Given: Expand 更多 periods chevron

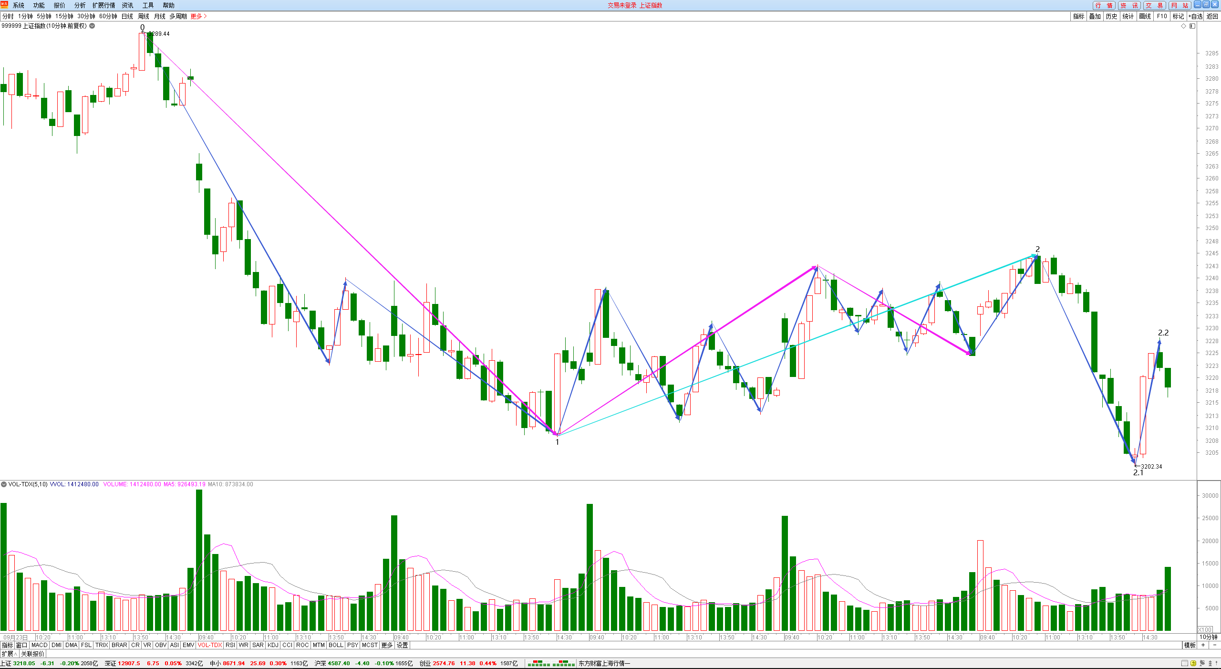Looking at the screenshot, I should pyautogui.click(x=198, y=16).
